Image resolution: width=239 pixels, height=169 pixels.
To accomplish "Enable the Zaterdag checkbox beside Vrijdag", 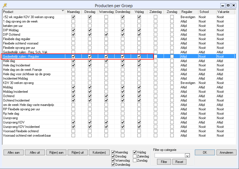I will pyautogui.click(x=135, y=156).
